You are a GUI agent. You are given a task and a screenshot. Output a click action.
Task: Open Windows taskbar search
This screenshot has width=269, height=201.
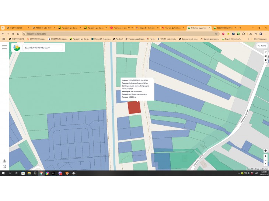[x=10, y=173]
